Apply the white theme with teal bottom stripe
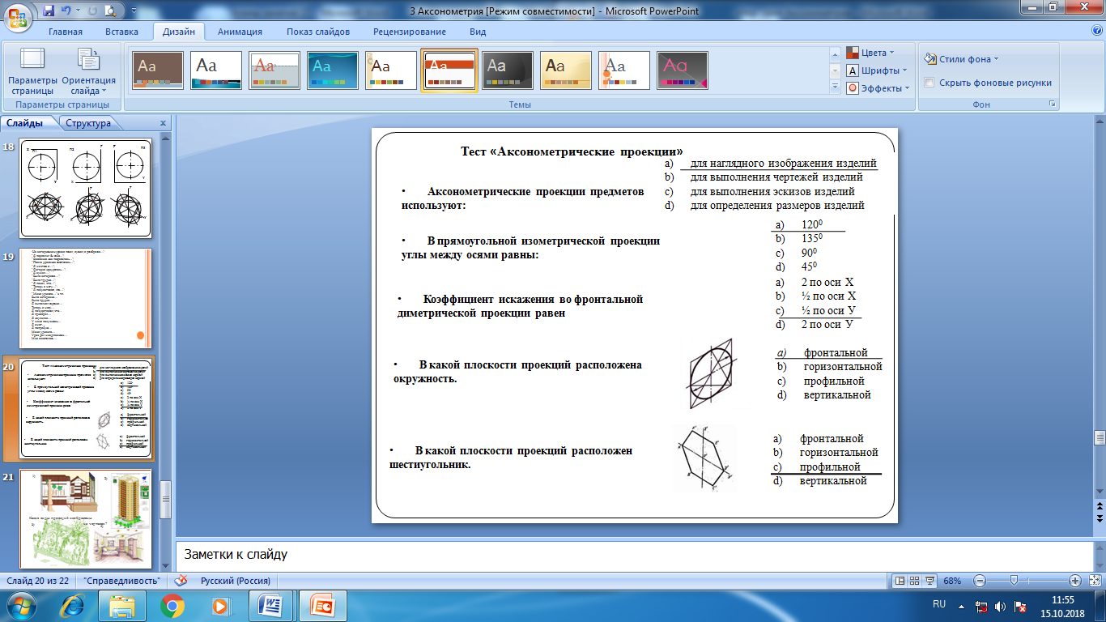The height and width of the screenshot is (622, 1106). 216,70
